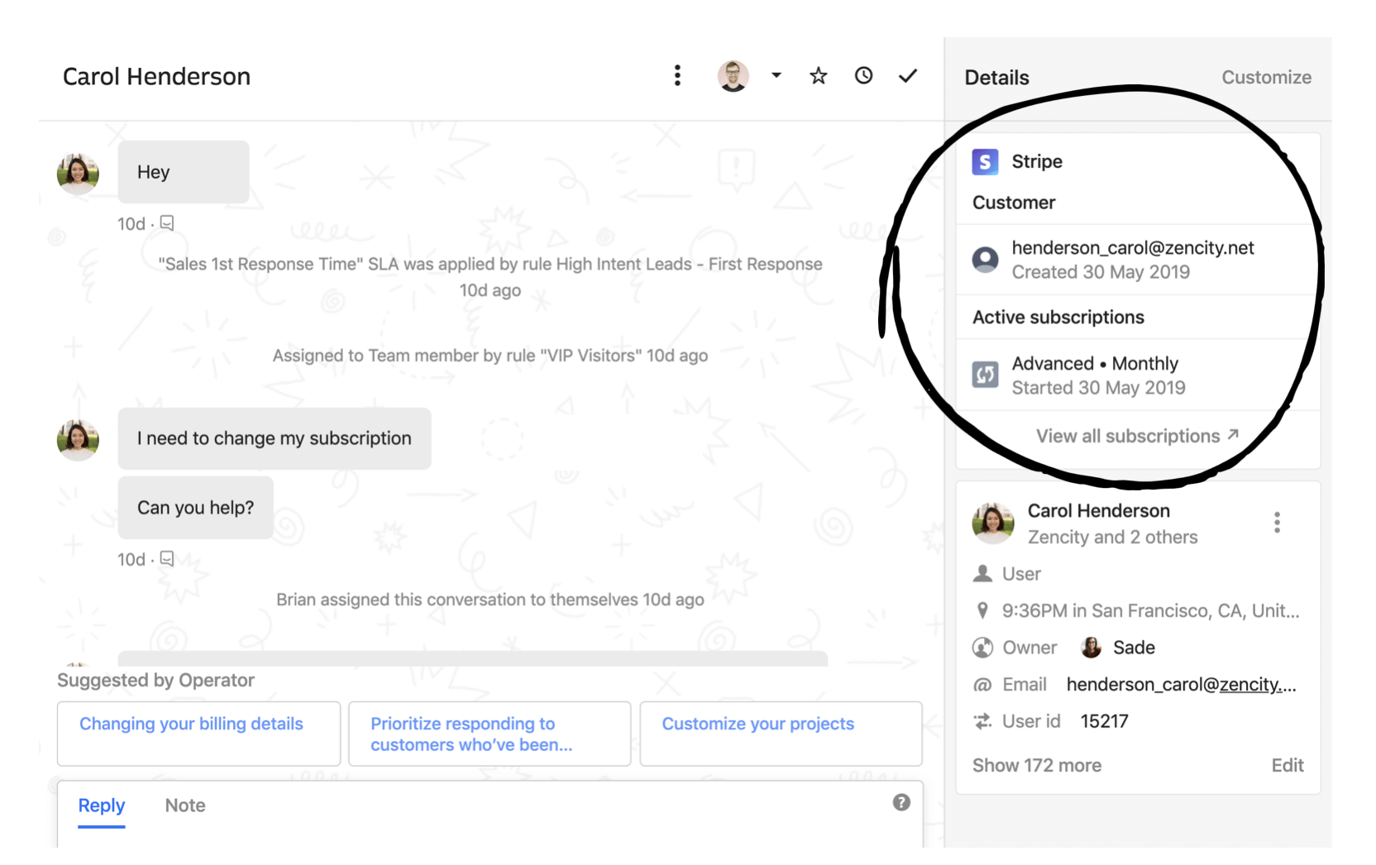This screenshot has width=1376, height=865.
Task: Click the Advanced Monthly subscription icon
Action: coord(985,375)
